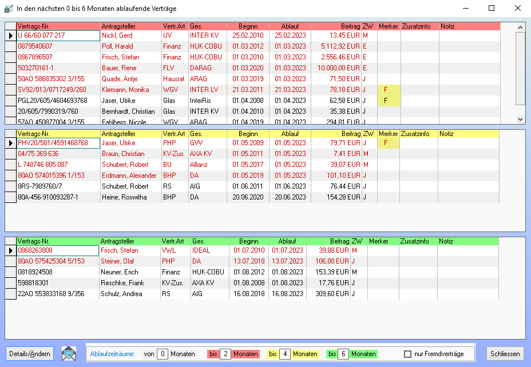This screenshot has width=531, height=367.
Task: Click the envelope icon to email the list
Action: coord(68,353)
